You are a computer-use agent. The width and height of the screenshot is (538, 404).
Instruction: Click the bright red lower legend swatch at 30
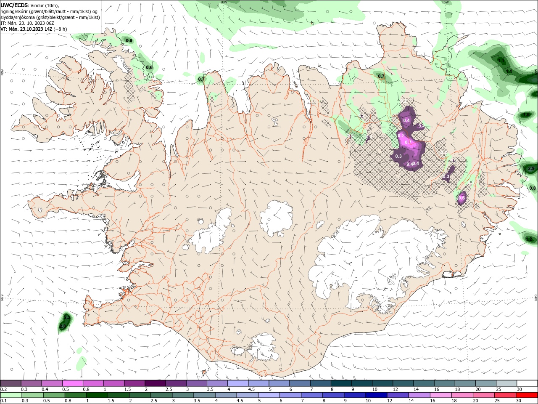[527, 395]
